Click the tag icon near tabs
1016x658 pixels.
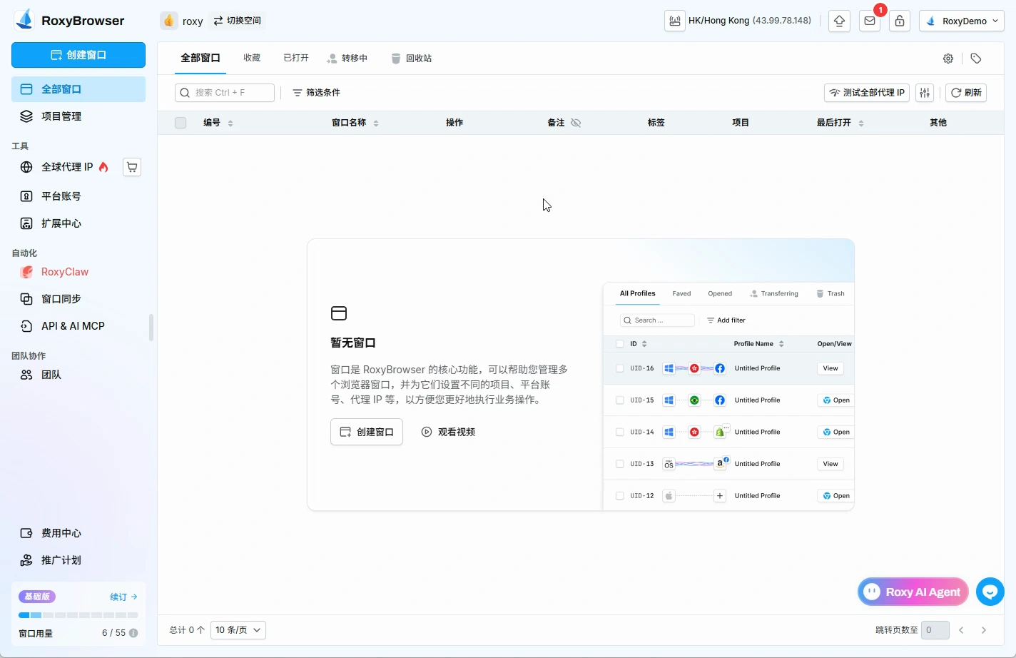(976, 59)
